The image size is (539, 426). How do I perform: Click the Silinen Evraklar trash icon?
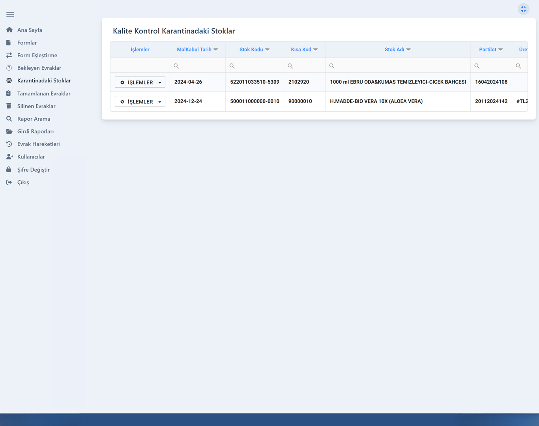click(9, 106)
